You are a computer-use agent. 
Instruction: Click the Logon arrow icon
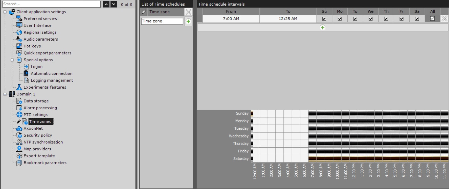[26, 67]
